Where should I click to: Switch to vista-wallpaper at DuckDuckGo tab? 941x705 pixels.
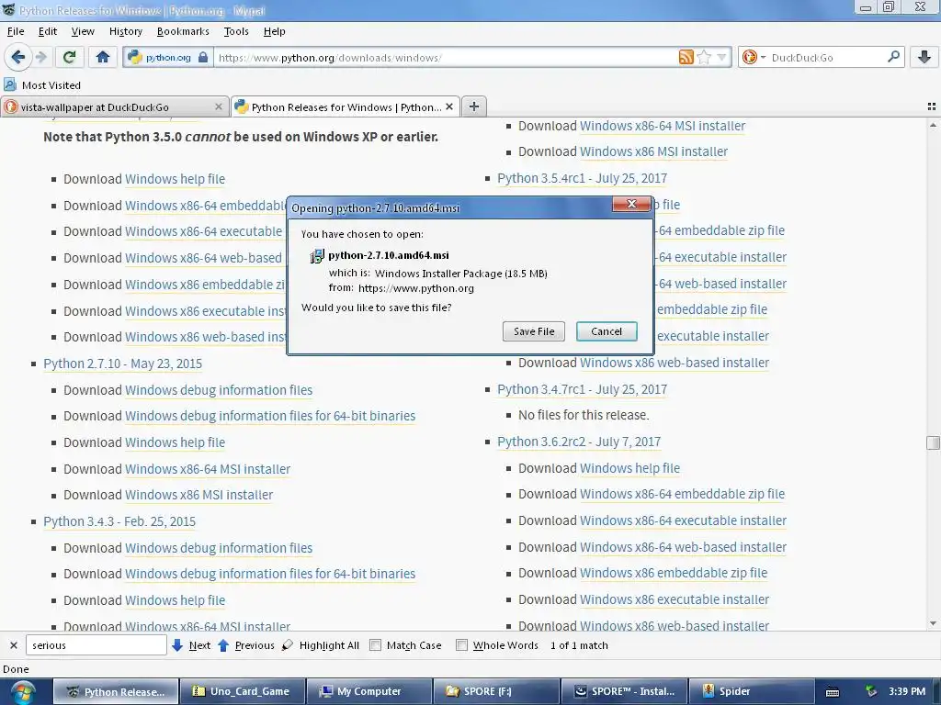click(114, 106)
